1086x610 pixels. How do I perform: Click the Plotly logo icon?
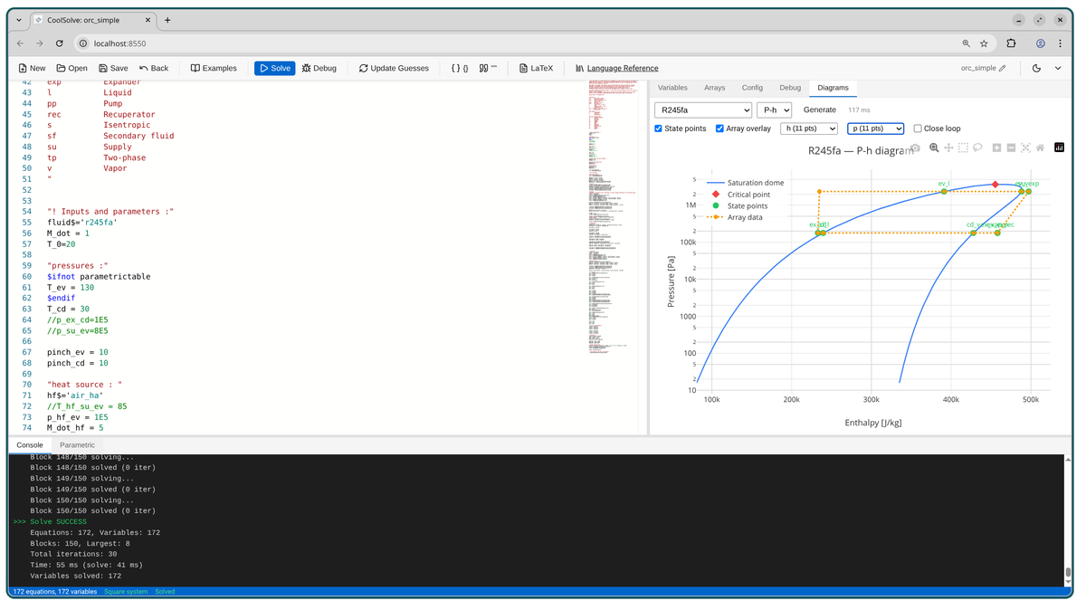[1059, 148]
